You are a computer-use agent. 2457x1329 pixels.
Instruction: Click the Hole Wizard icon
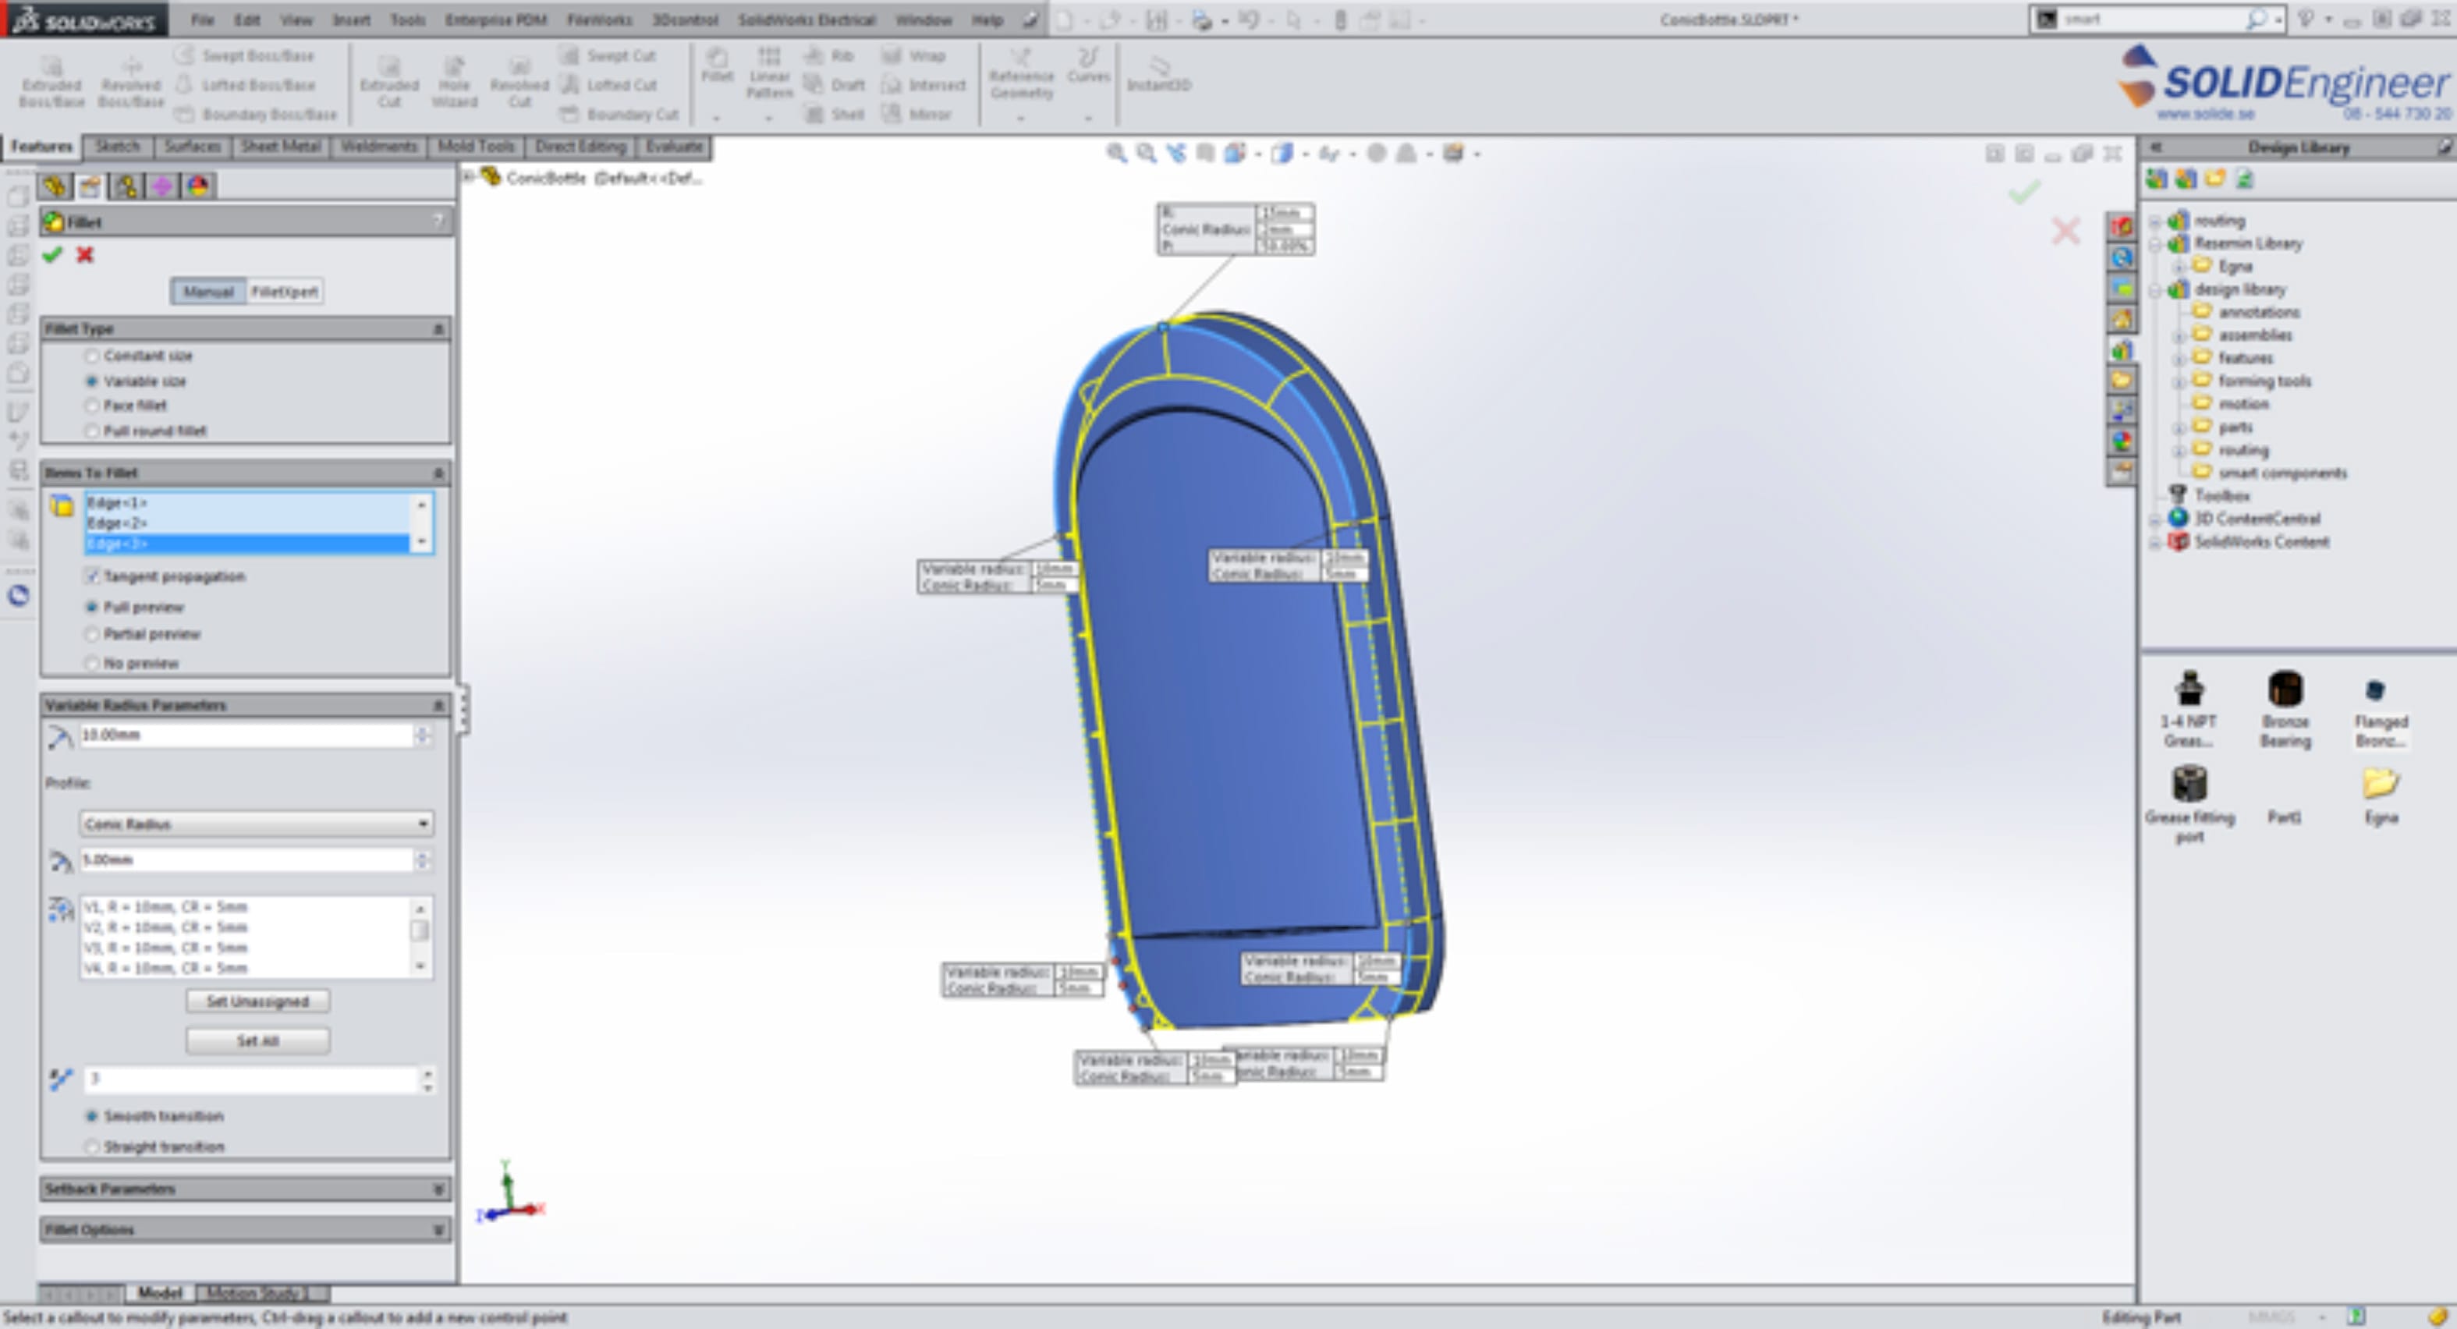pyautogui.click(x=454, y=67)
